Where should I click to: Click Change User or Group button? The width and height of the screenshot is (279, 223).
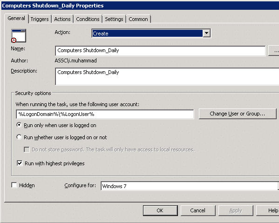[238, 114]
